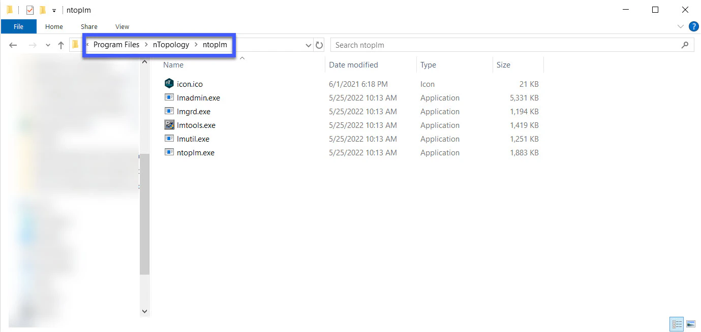Expand breadcrumb arrow after nTopology
The height and width of the screenshot is (332, 701).
coord(196,45)
